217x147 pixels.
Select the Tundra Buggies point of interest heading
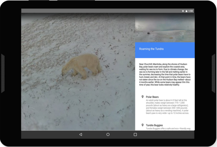tap(154, 125)
